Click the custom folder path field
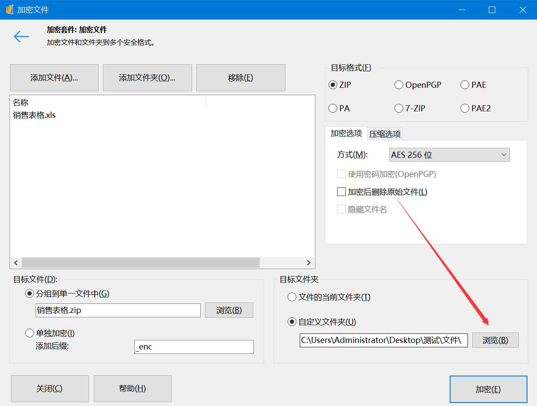 [x=384, y=340]
